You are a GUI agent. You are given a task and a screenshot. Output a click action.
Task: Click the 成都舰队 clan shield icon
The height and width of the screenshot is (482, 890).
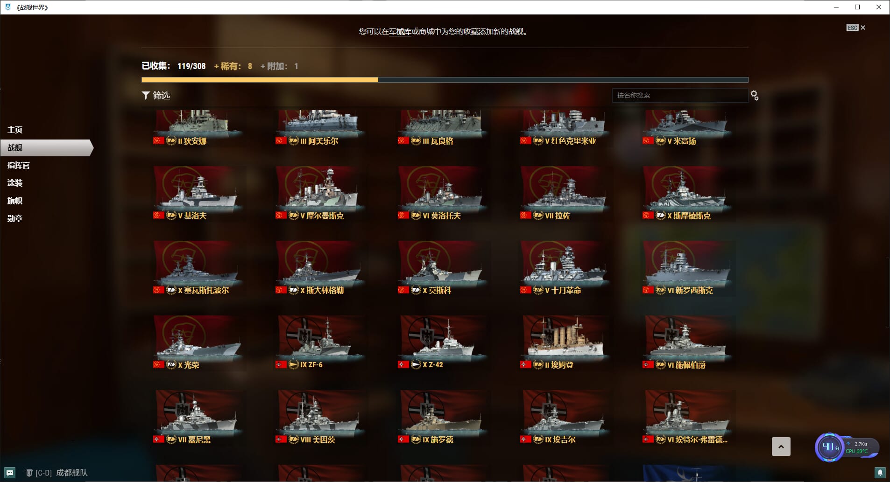(29, 473)
